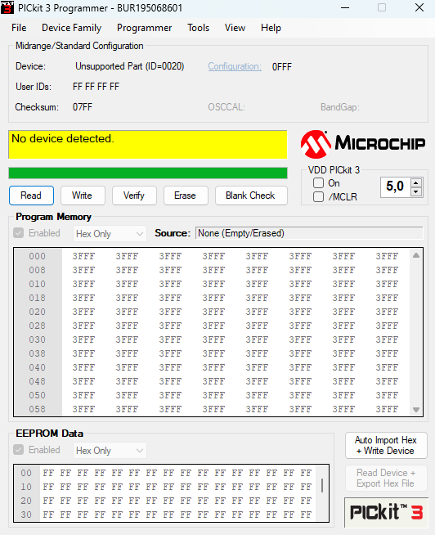Open the File menu
Screen dimensions: 435x535
click(x=19, y=28)
